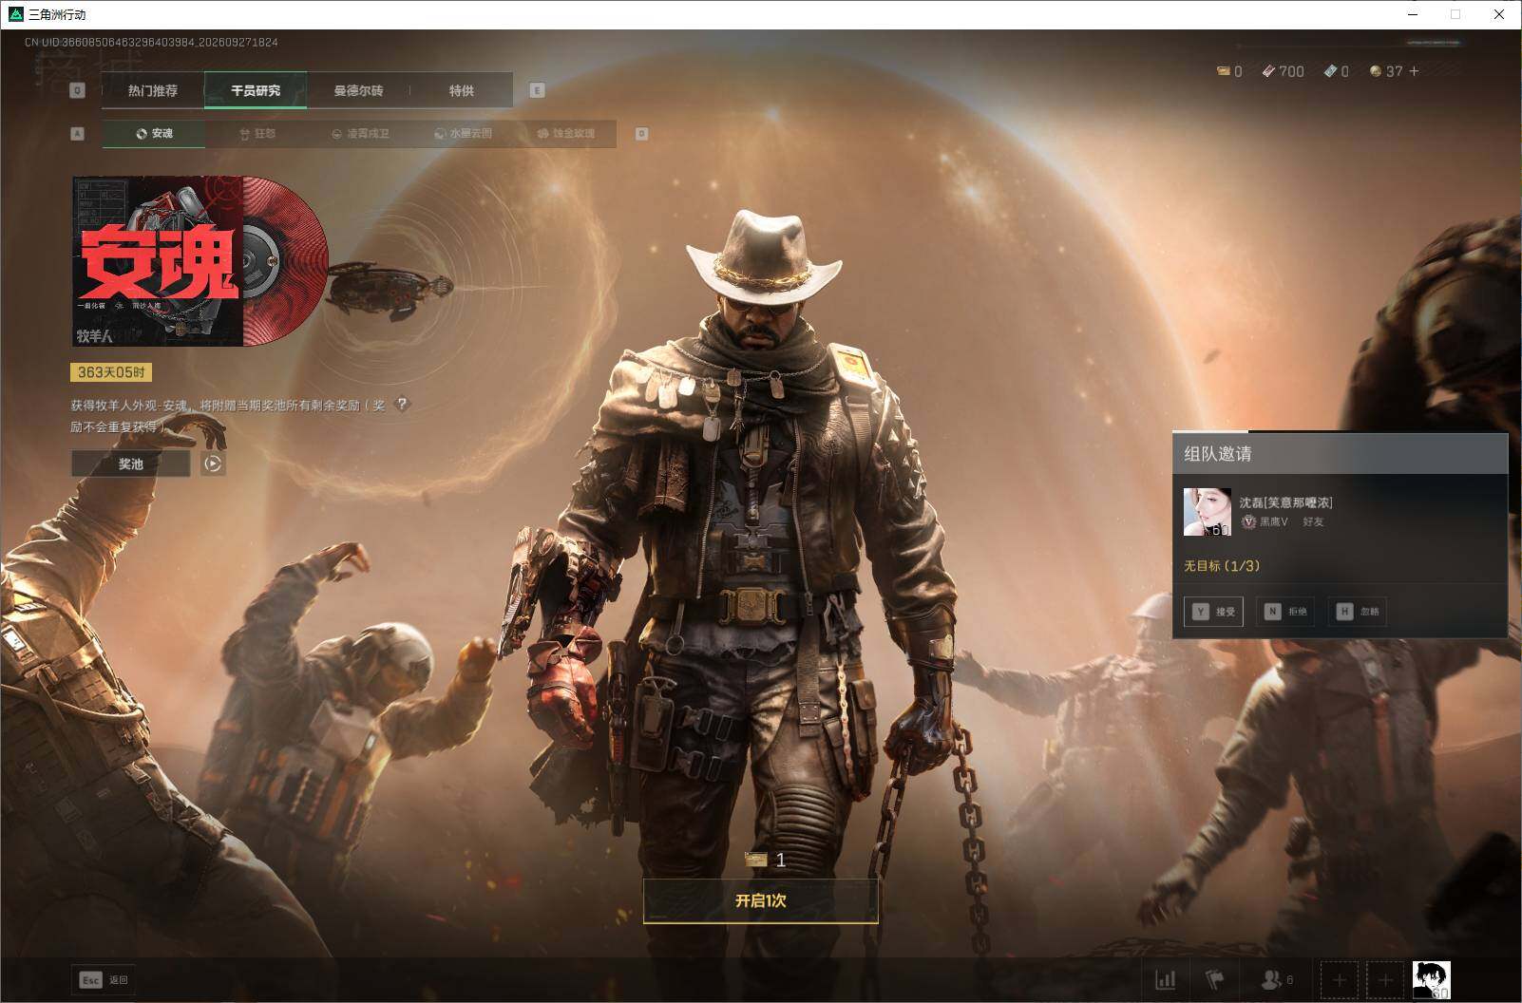Image resolution: width=1522 pixels, height=1003 pixels.
Task: Minimize the 三角洲行动 window
Action: coord(1413,14)
